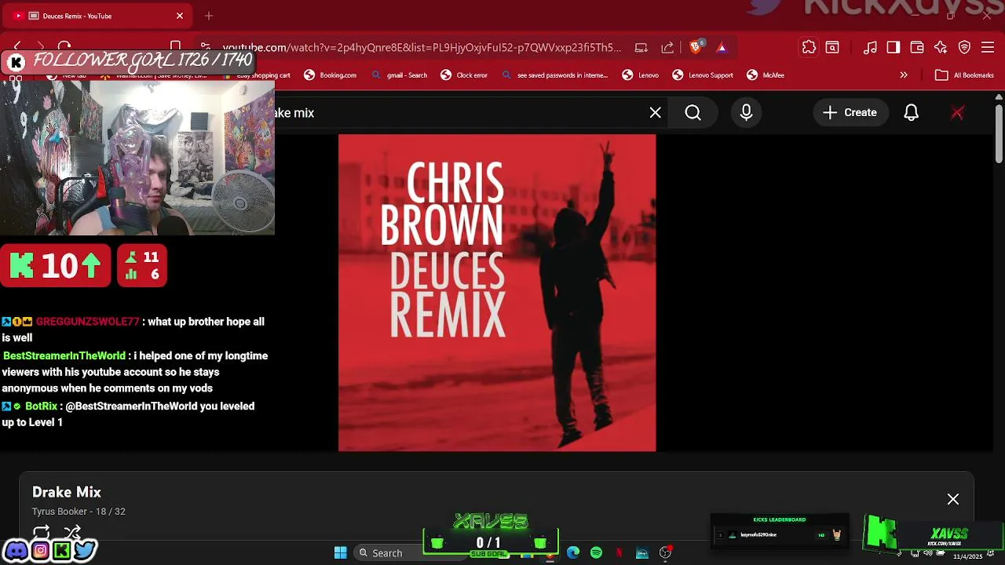Click the Create button on YouTube
The width and height of the screenshot is (1005, 565).
[x=850, y=113]
